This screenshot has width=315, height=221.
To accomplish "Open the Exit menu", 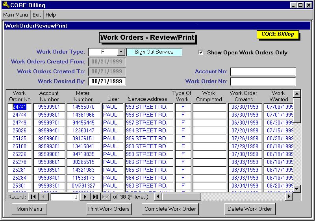I will (37, 15).
